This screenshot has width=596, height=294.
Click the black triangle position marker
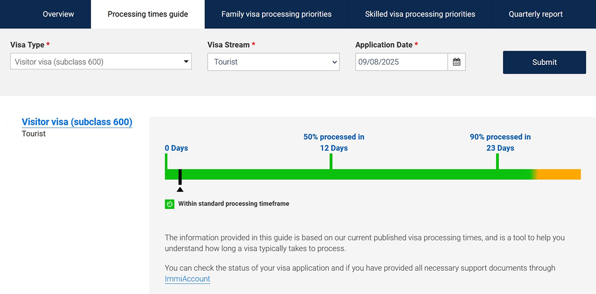click(180, 190)
